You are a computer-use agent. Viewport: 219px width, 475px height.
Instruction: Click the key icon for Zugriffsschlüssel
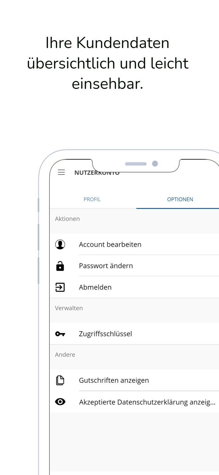coord(60,334)
